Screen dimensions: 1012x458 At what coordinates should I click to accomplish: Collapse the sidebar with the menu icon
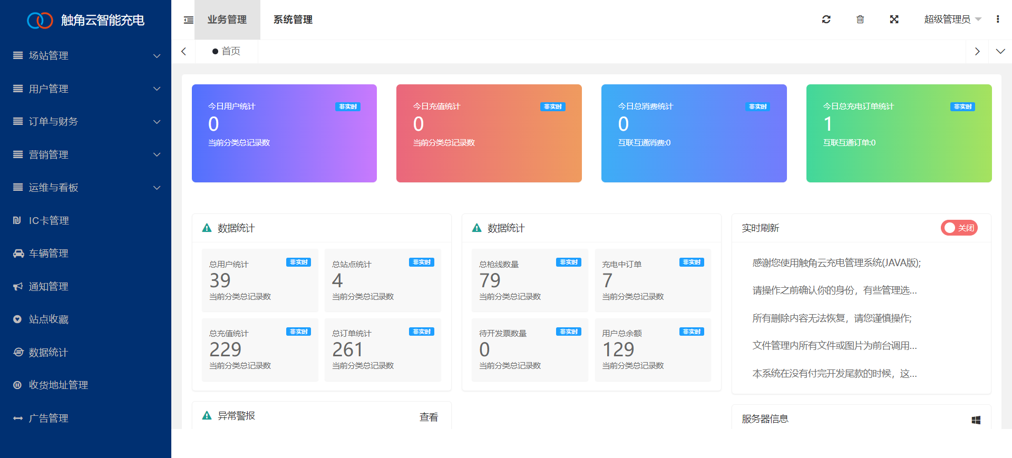(188, 20)
